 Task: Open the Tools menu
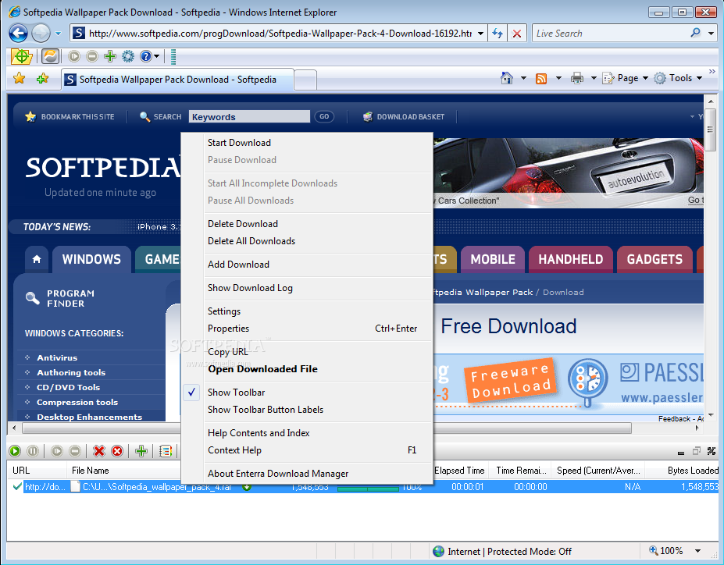click(678, 78)
